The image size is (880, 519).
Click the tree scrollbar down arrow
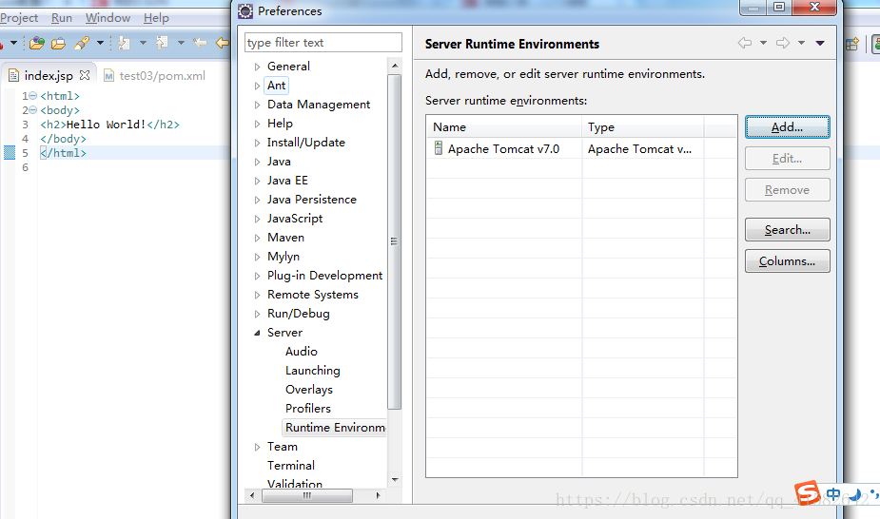(395, 480)
